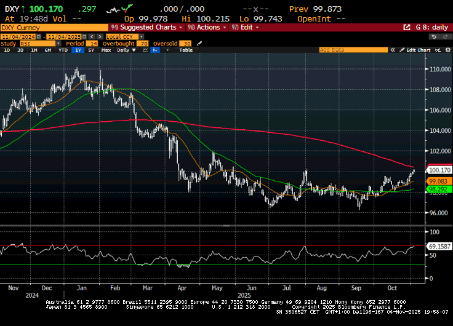Click the undo arrow icon
453x326 pixels.
433,37
